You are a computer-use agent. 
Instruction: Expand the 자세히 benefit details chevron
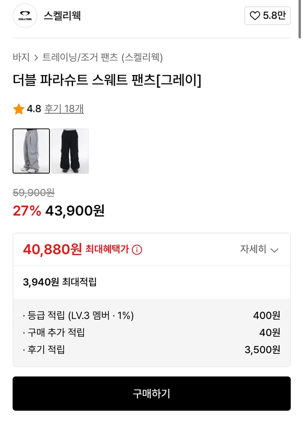pyautogui.click(x=274, y=250)
